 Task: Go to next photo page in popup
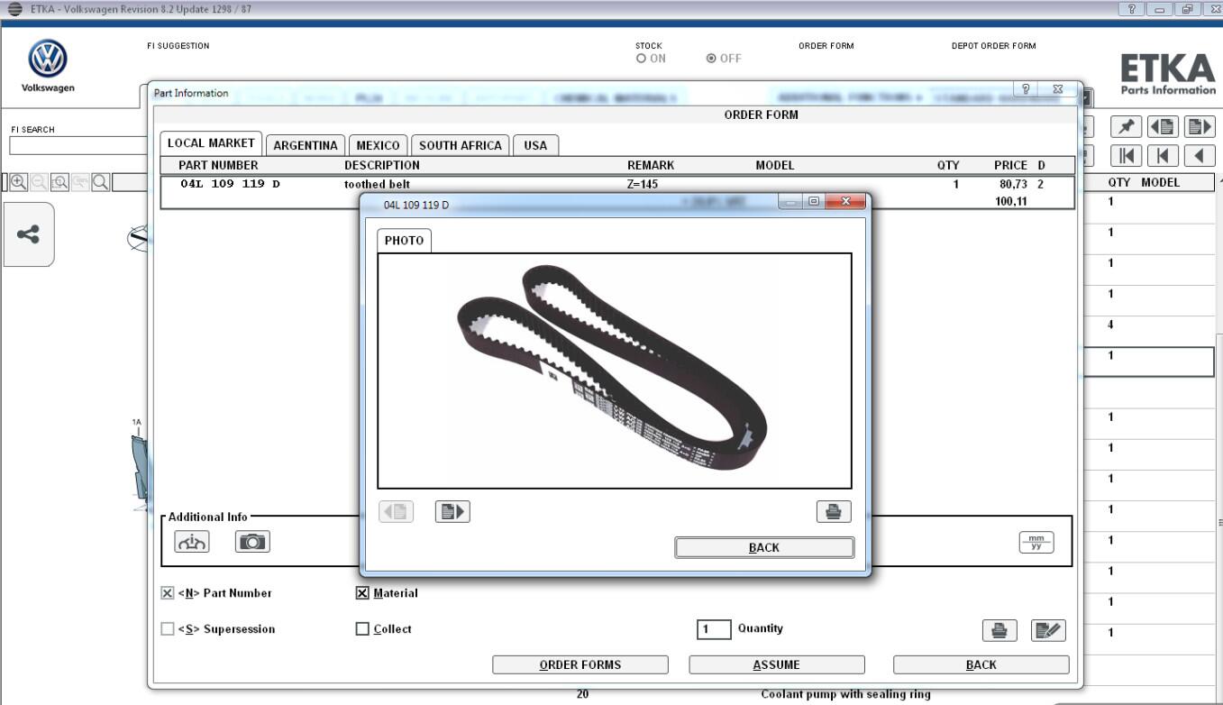click(x=452, y=512)
